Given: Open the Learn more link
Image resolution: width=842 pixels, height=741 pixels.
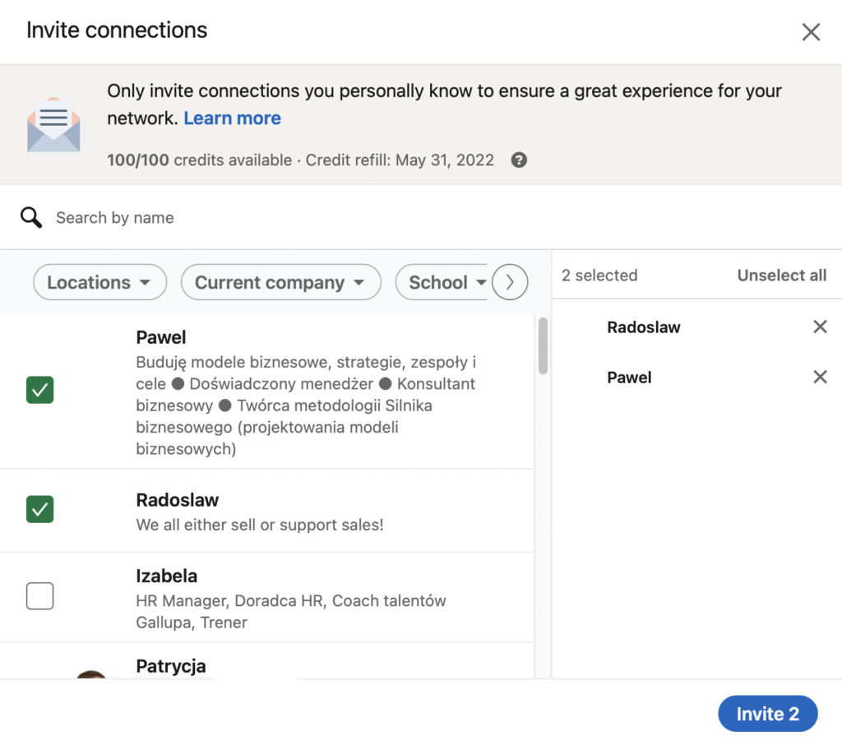Looking at the screenshot, I should click(232, 118).
